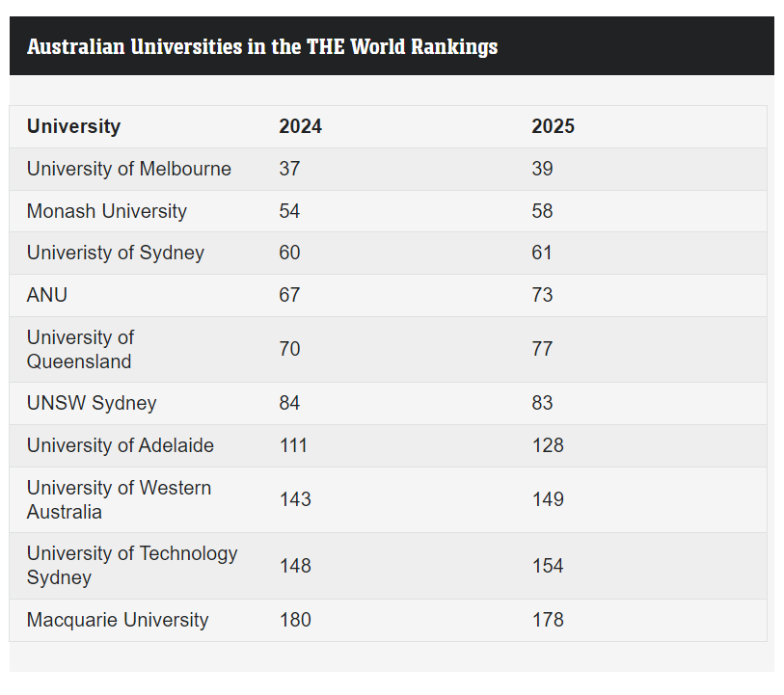Select the 'University of Queensland' cell

pos(80,349)
